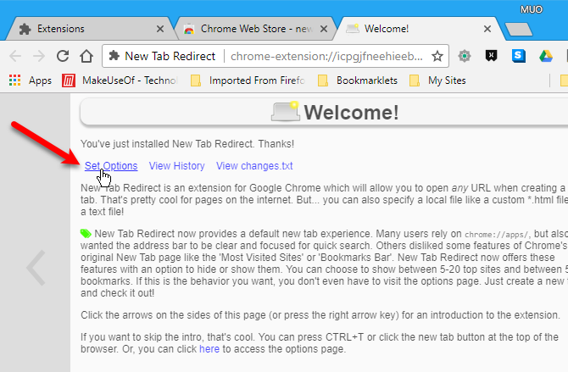Open the Google Drive extension icon

coord(546,57)
